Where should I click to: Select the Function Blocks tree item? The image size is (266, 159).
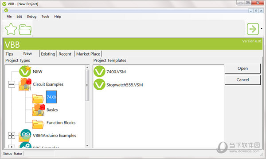61,122
